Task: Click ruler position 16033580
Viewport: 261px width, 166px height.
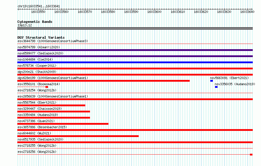Action: (x=108, y=12)
